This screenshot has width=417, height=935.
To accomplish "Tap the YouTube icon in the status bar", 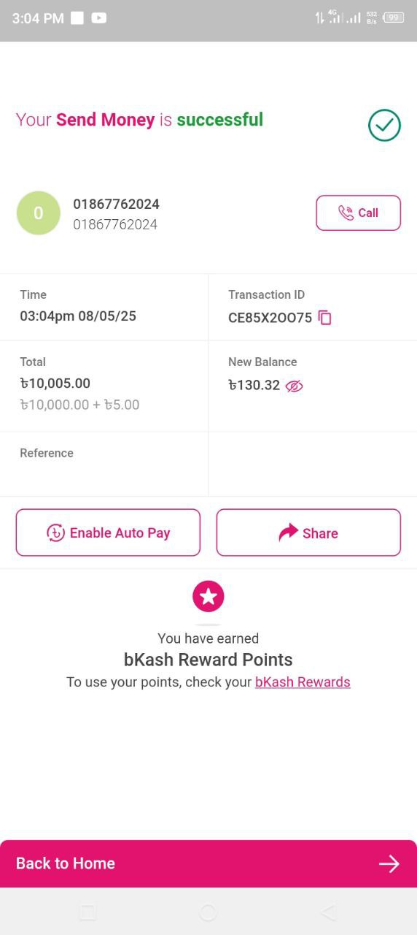I will tap(99, 18).
